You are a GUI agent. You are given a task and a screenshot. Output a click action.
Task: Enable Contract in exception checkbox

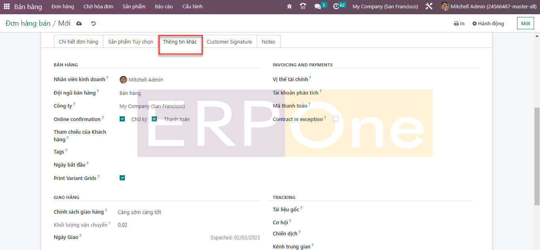pos(336,119)
